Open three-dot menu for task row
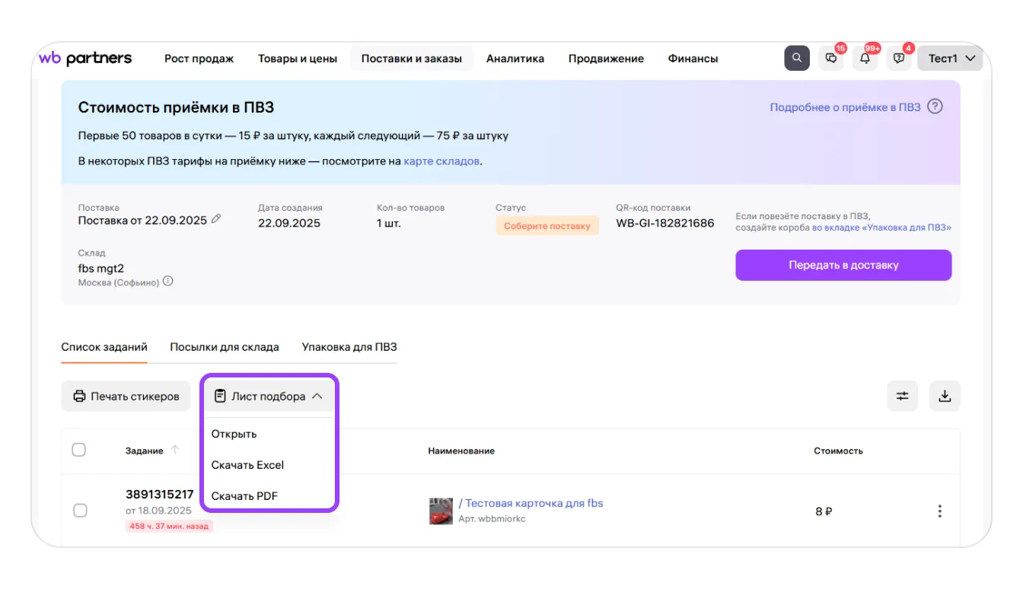Viewport: 1023px width, 589px height. 939,511
